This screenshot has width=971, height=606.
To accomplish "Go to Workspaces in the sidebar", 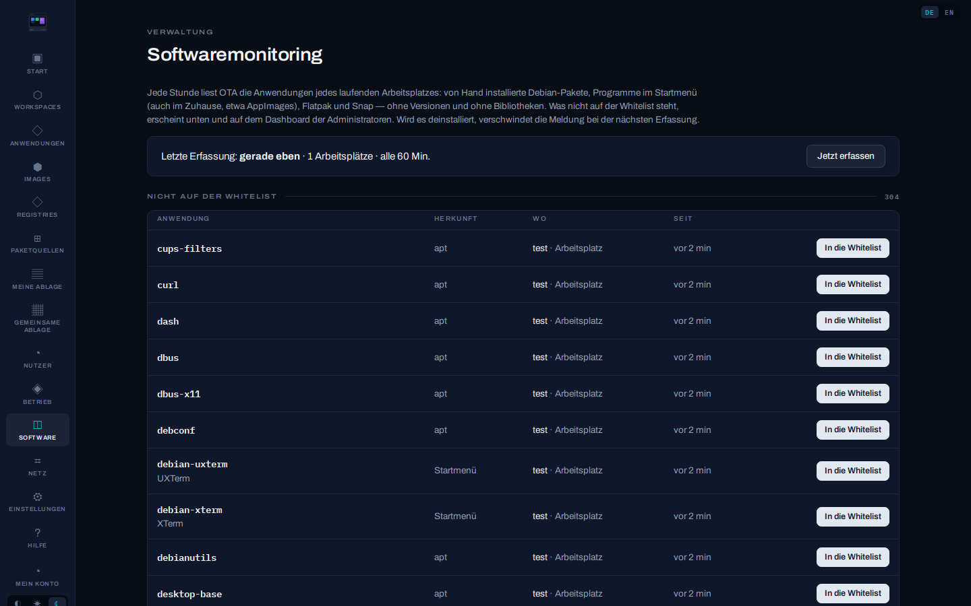I will coord(38,100).
